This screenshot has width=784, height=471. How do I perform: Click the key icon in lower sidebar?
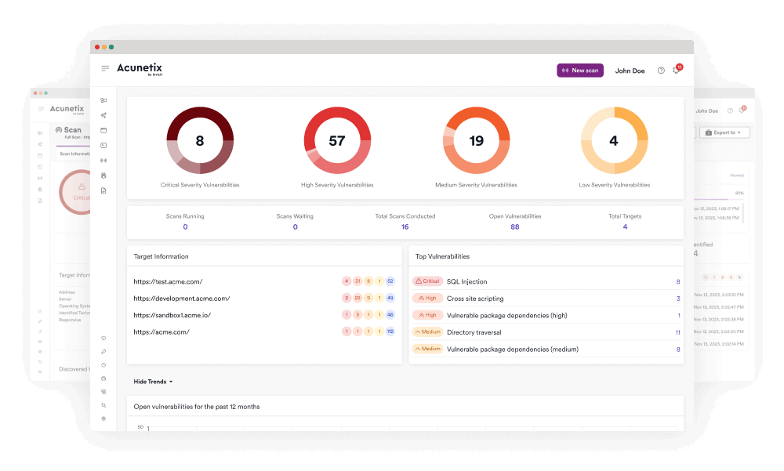(x=103, y=352)
